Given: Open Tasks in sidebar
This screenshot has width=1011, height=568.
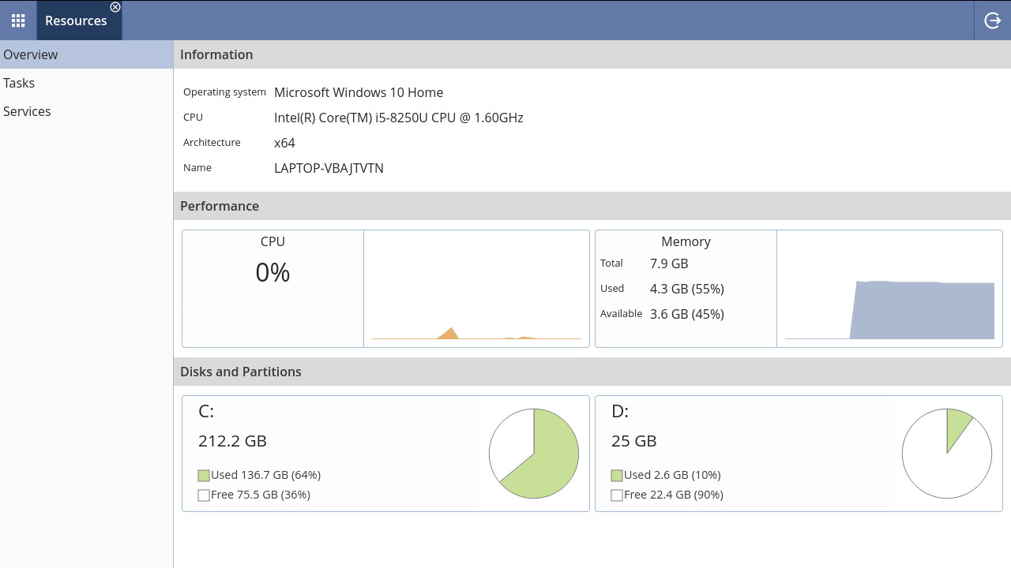Looking at the screenshot, I should point(86,83).
